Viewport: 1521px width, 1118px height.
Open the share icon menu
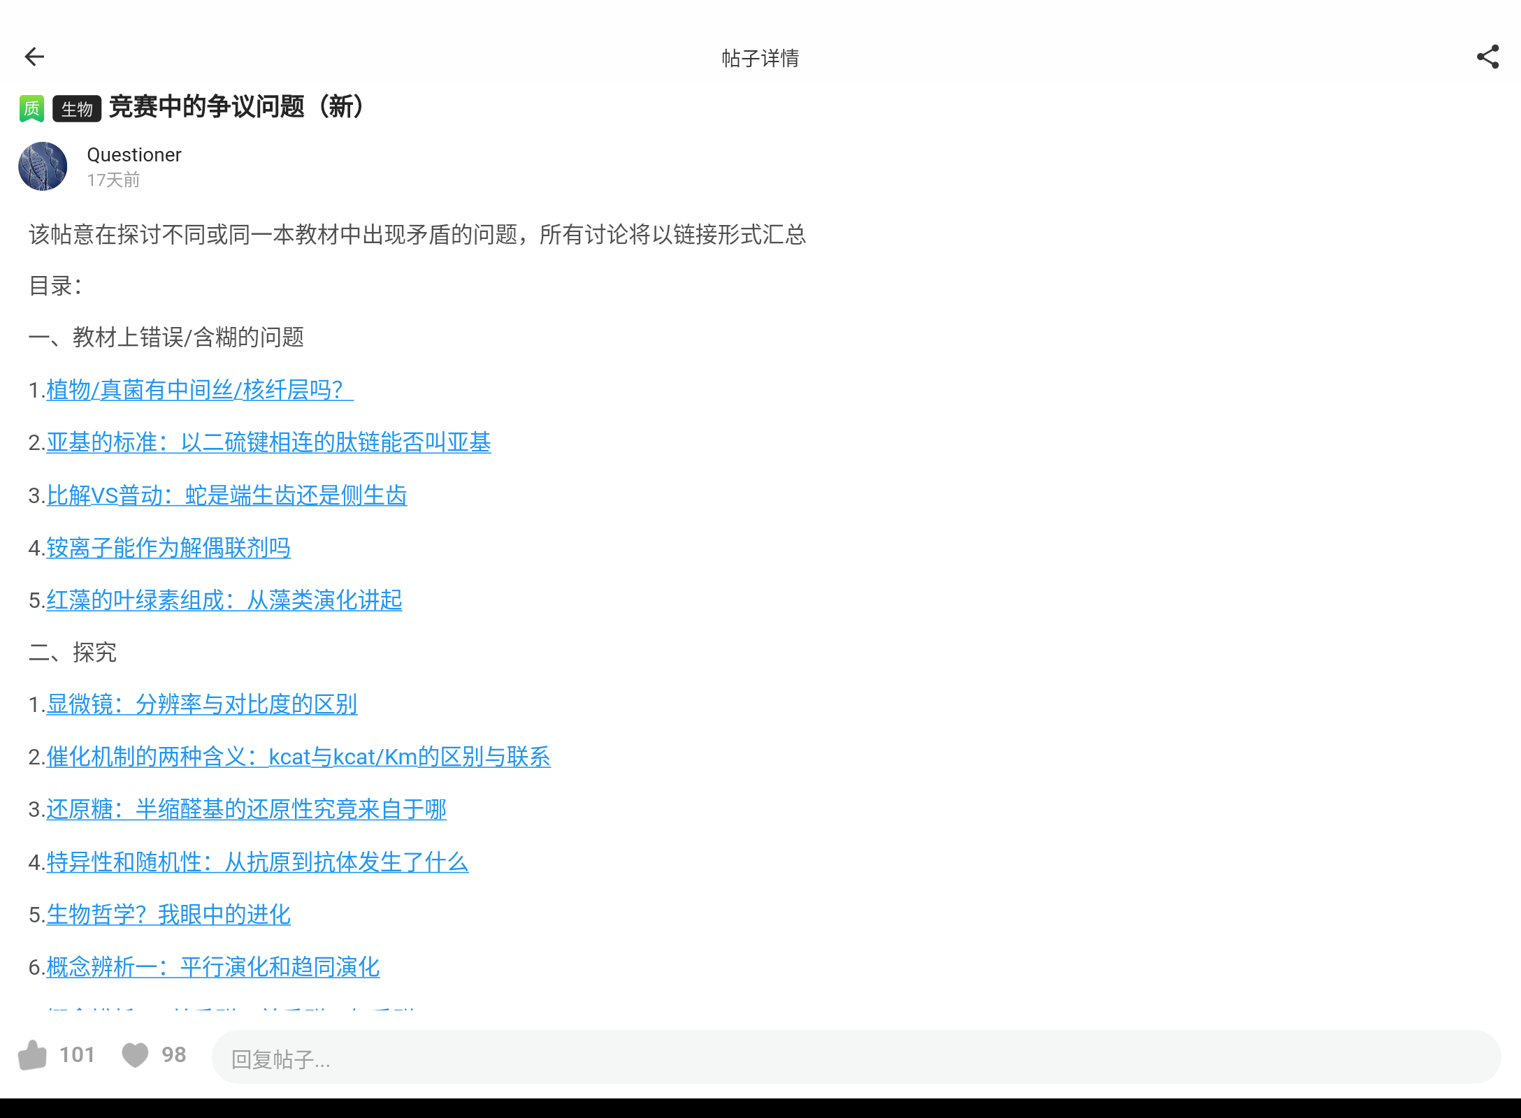pos(1487,57)
